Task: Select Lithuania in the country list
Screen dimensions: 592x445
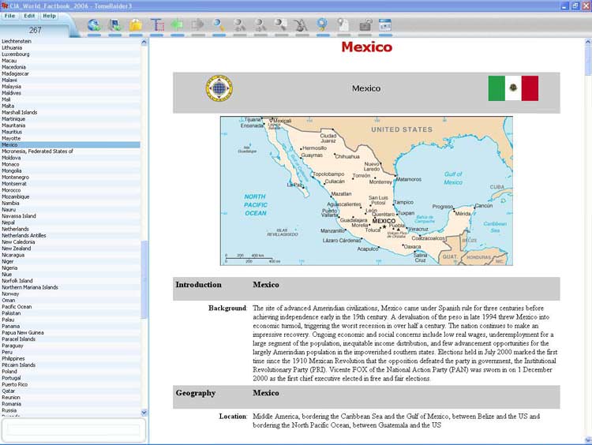Action: [12, 47]
